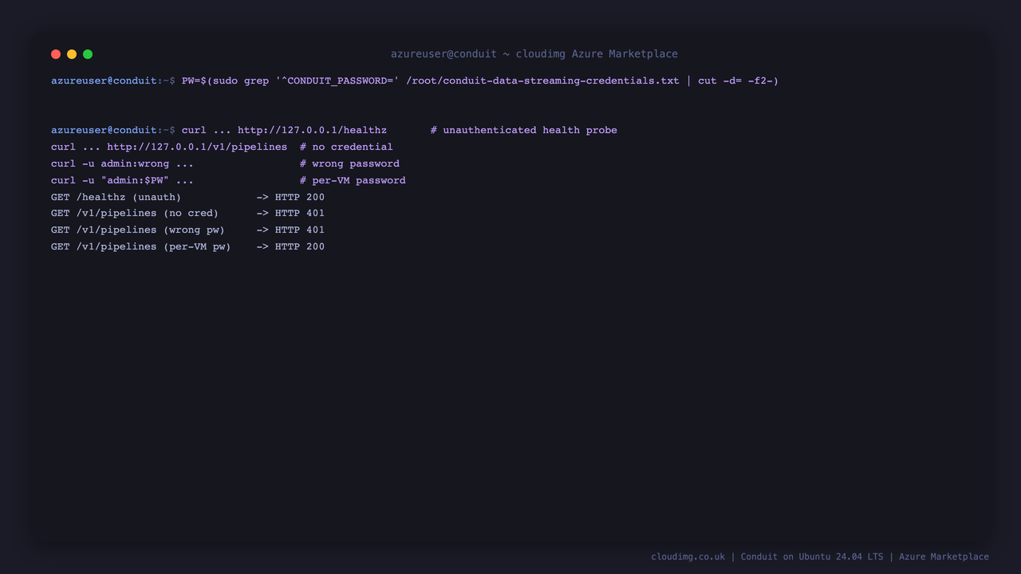The image size is (1021, 574).
Task: Click the 'http://127.0.0.1/v1/pipelines' URL
Action: pos(197,147)
